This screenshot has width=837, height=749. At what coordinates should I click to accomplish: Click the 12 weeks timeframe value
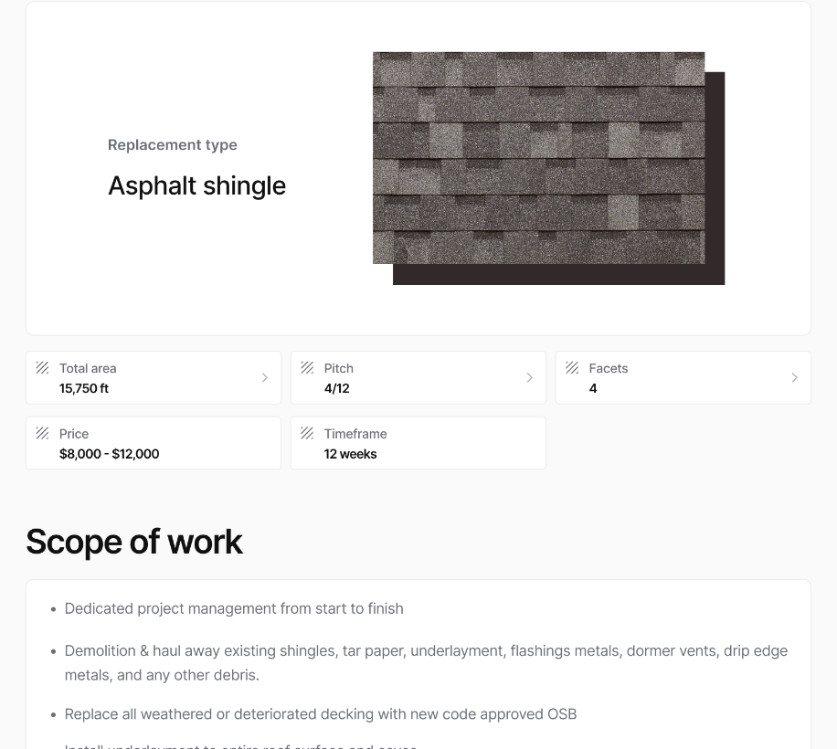pos(350,454)
